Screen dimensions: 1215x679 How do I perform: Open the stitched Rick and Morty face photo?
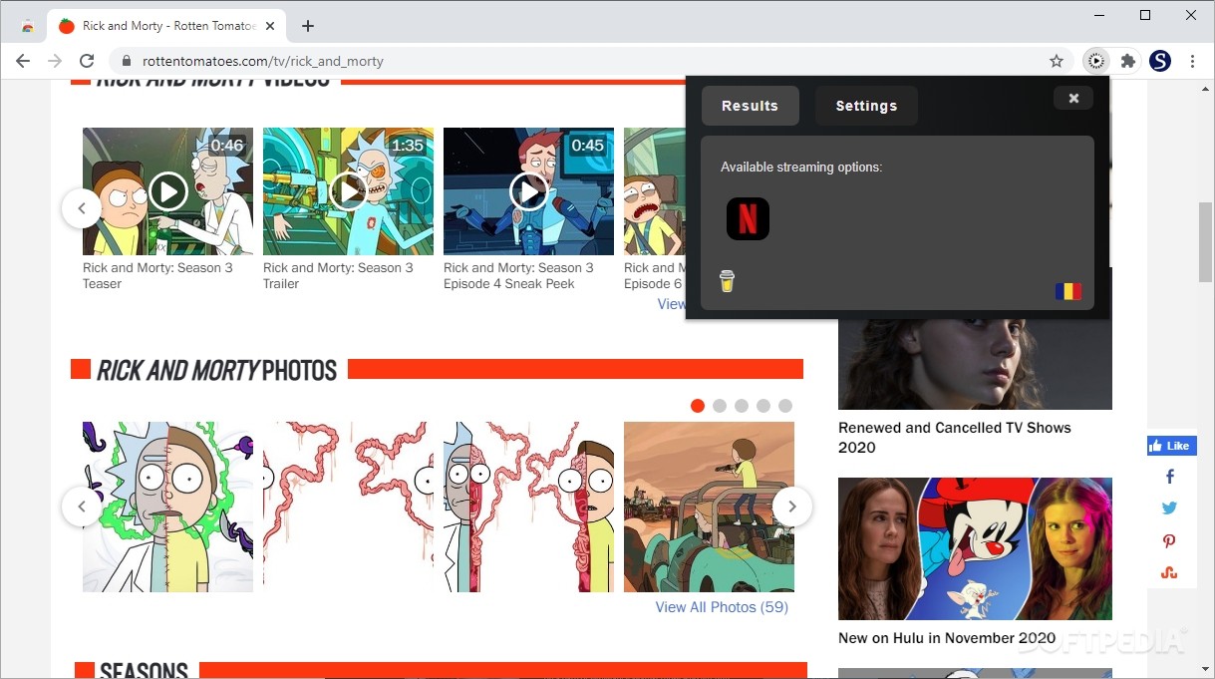[x=167, y=507]
